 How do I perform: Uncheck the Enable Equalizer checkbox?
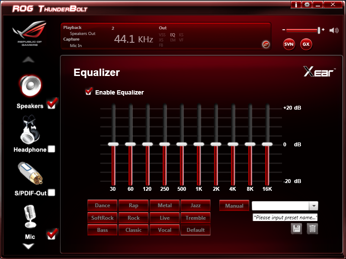[89, 92]
